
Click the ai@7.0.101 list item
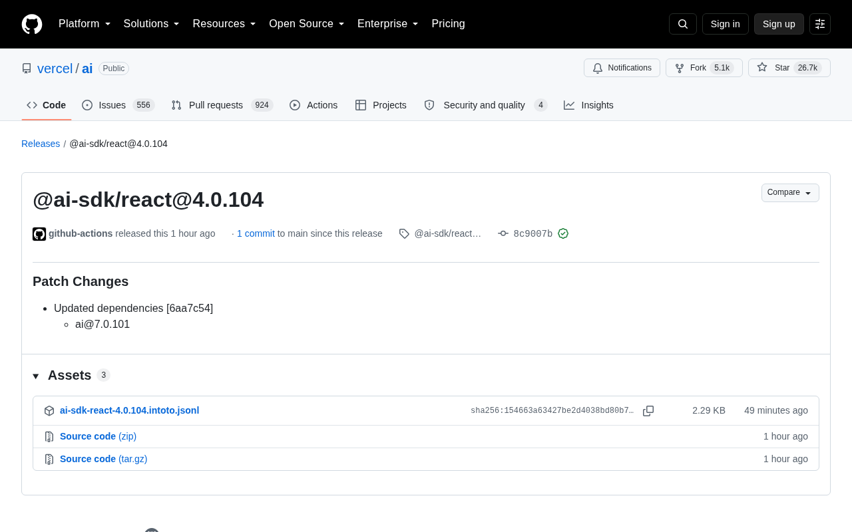pos(103,325)
